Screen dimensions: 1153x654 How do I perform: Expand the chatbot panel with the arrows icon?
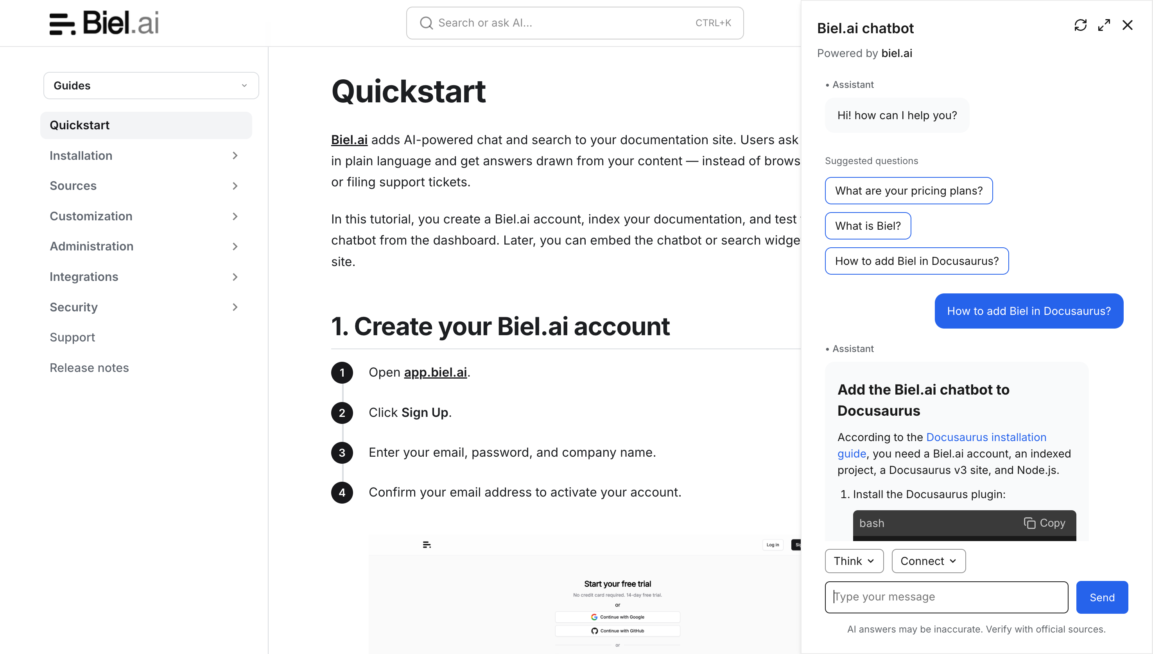(1104, 25)
